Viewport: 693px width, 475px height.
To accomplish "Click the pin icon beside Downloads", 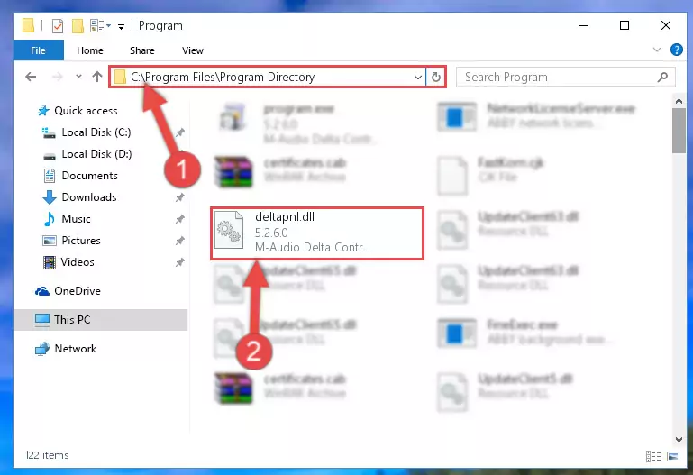I will [179, 197].
